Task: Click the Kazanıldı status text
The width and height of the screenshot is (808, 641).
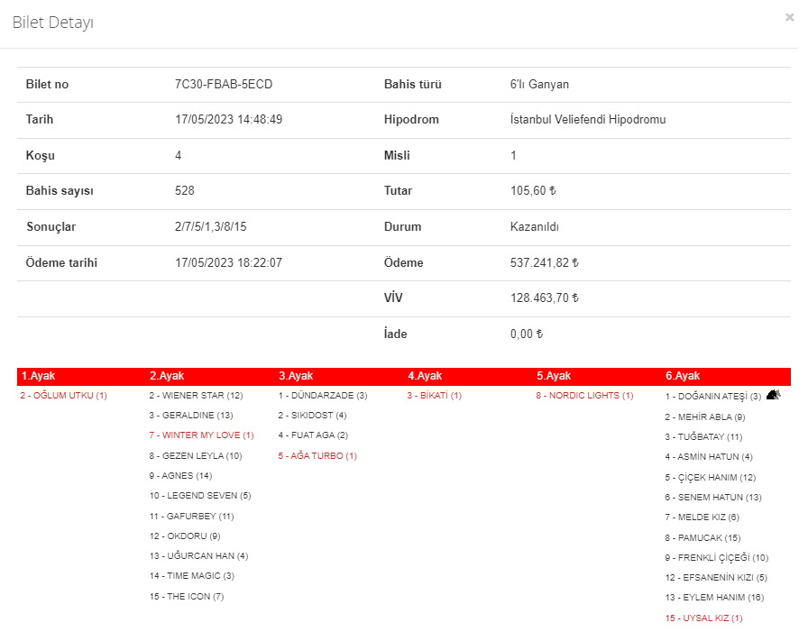Action: pos(535,226)
